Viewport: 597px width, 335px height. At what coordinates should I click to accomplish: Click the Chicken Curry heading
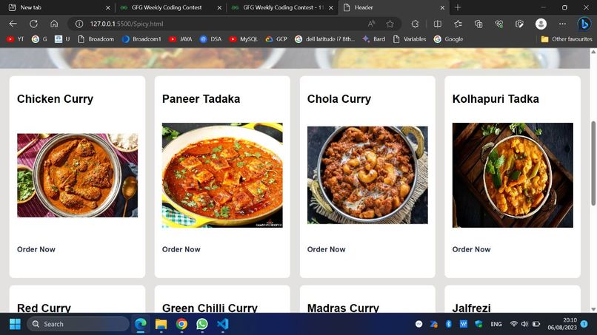(56, 99)
